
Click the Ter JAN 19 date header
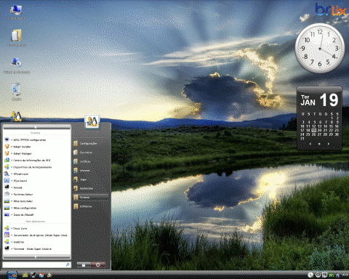point(319,100)
